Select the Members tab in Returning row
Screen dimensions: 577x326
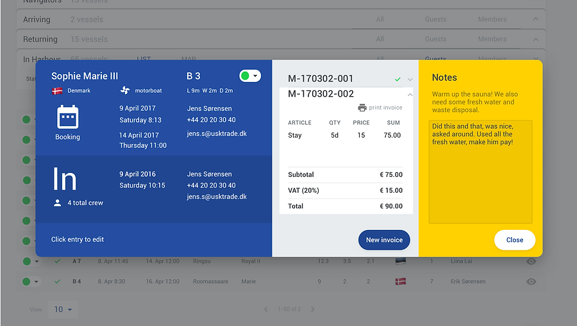[492, 39]
